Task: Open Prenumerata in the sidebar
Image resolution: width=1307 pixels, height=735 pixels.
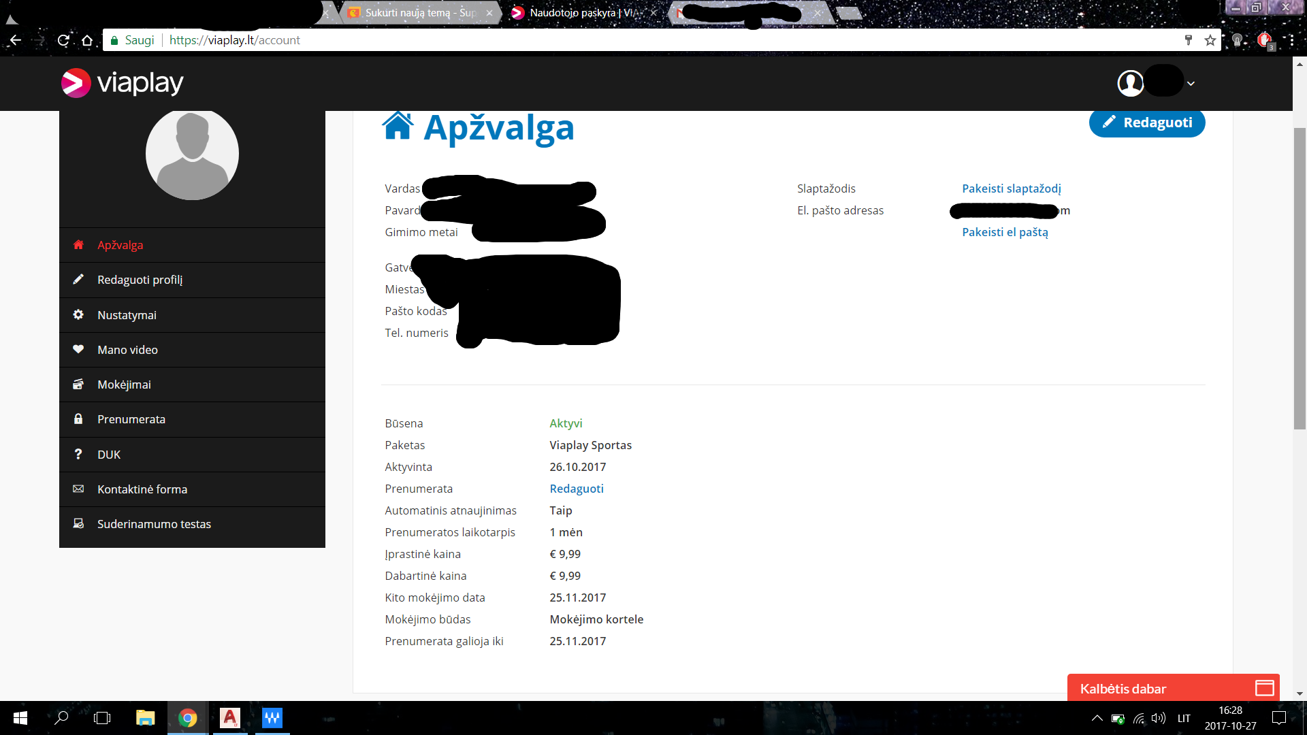Action: pyautogui.click(x=192, y=419)
